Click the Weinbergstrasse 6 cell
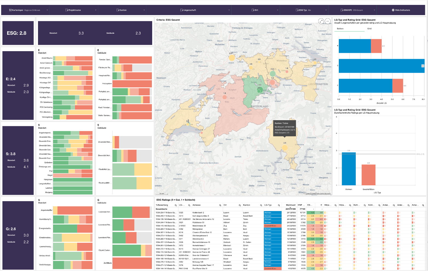The width and height of the screenshot is (428, 271). [200, 236]
